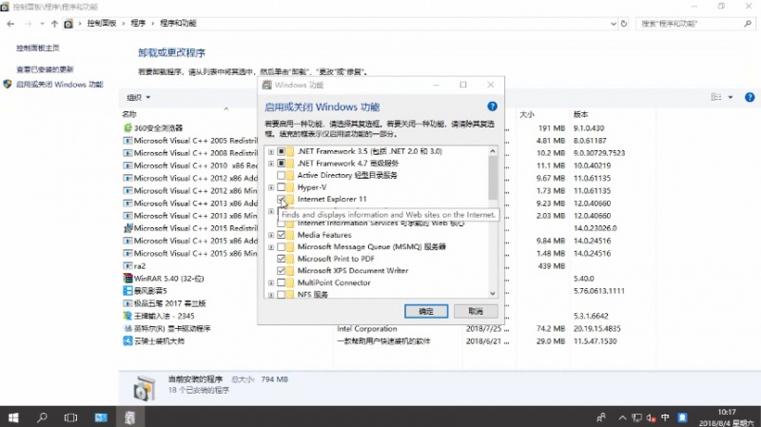Select the 王牌输入法 - 2345 icon
The width and height of the screenshot is (761, 427).
coord(127,316)
